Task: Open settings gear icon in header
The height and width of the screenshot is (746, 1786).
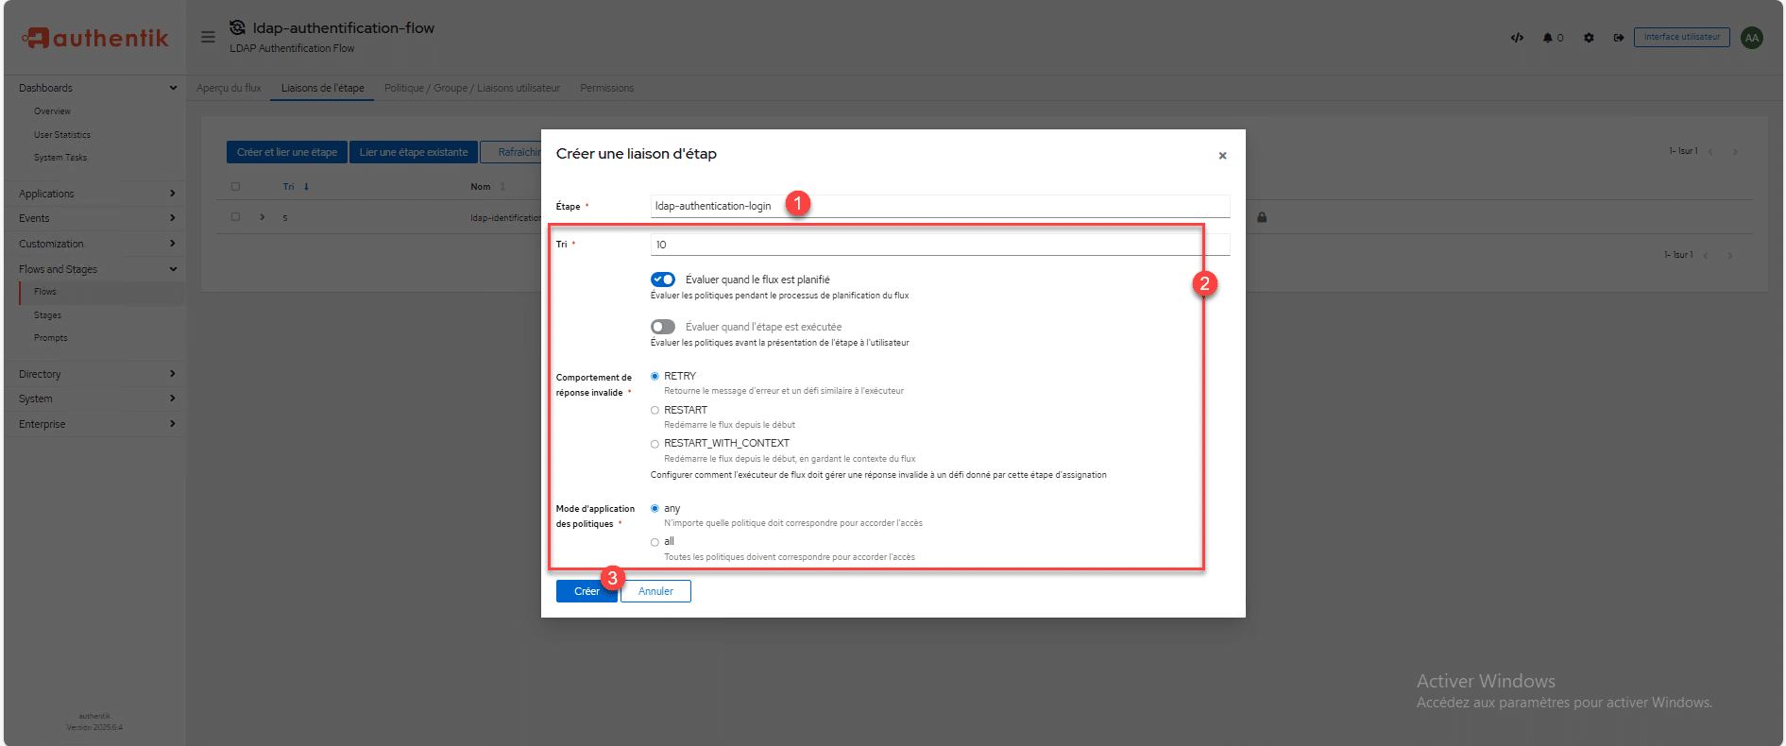Action: [1589, 38]
